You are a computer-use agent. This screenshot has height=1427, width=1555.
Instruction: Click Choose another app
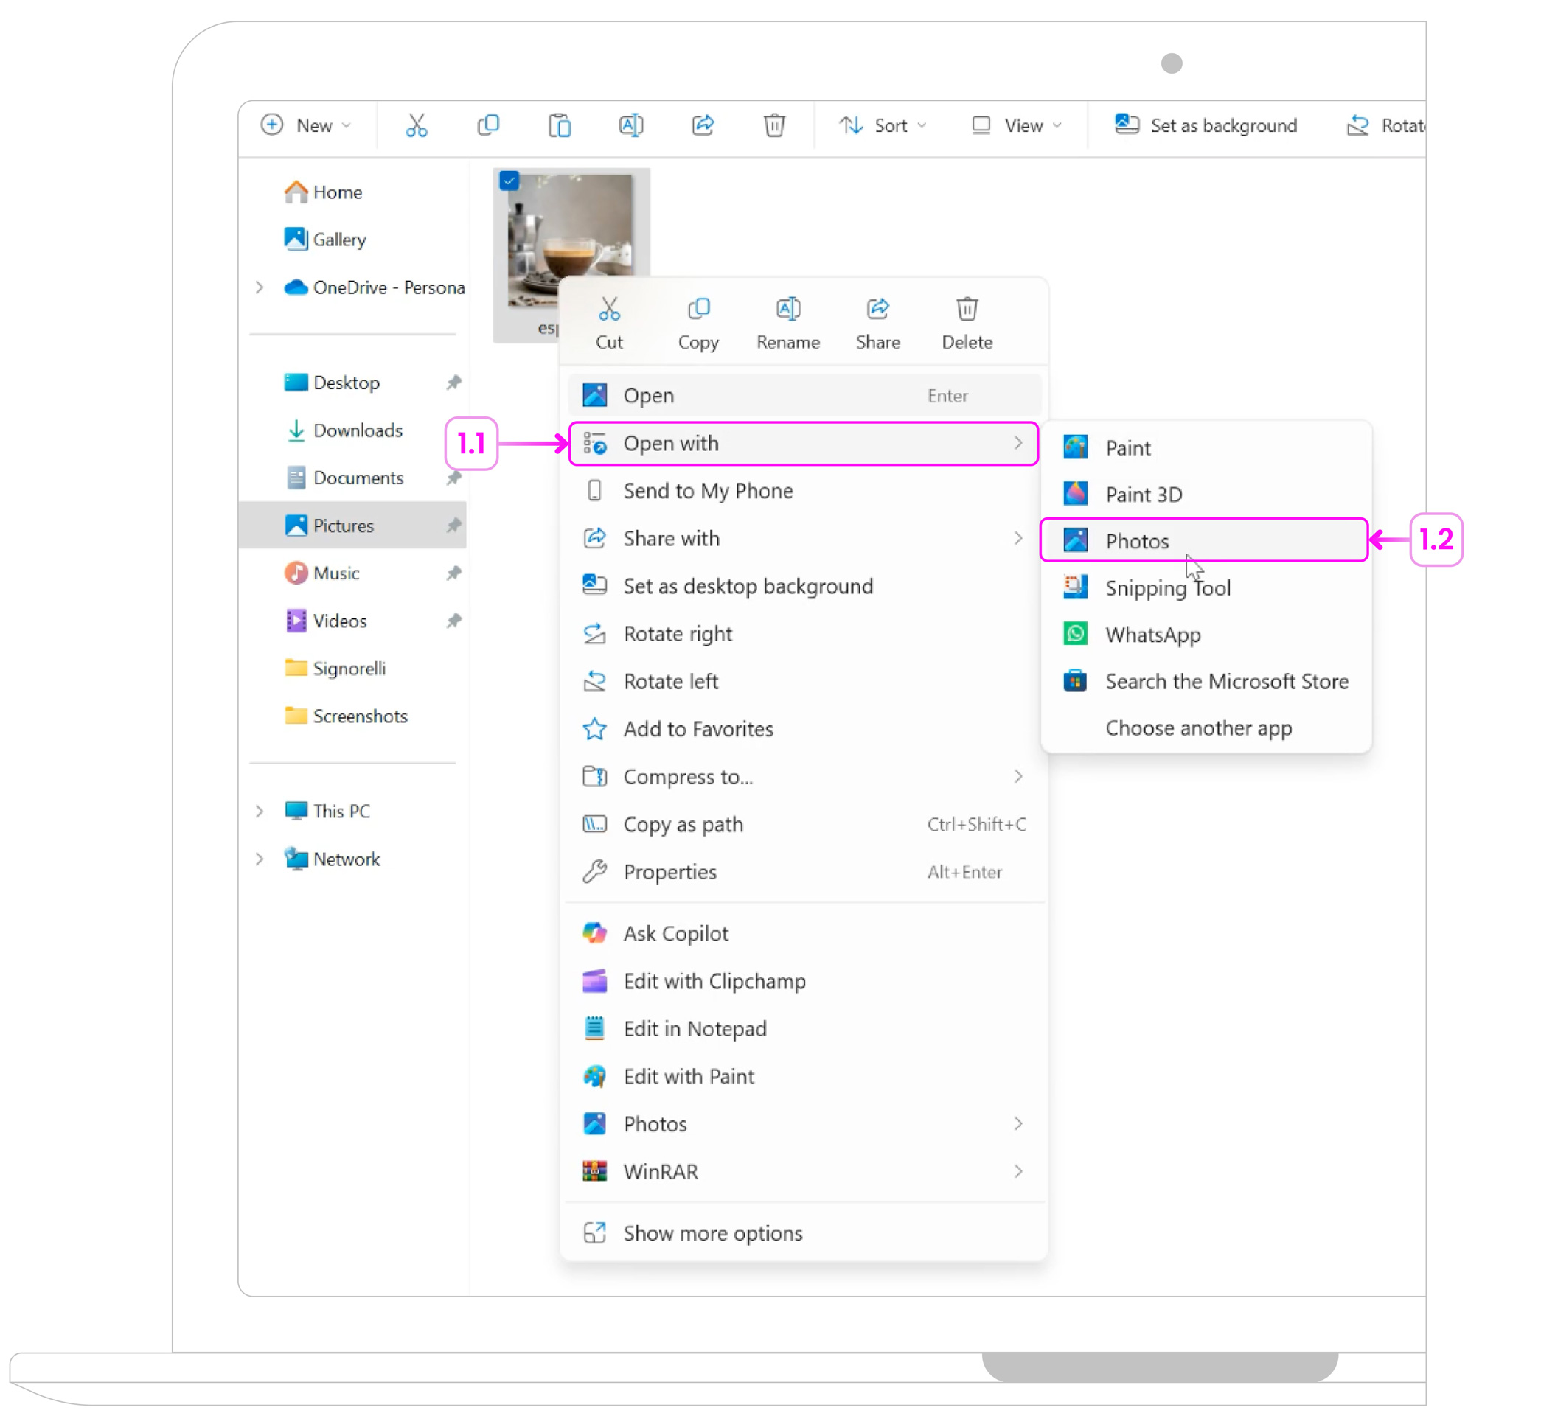(1198, 728)
